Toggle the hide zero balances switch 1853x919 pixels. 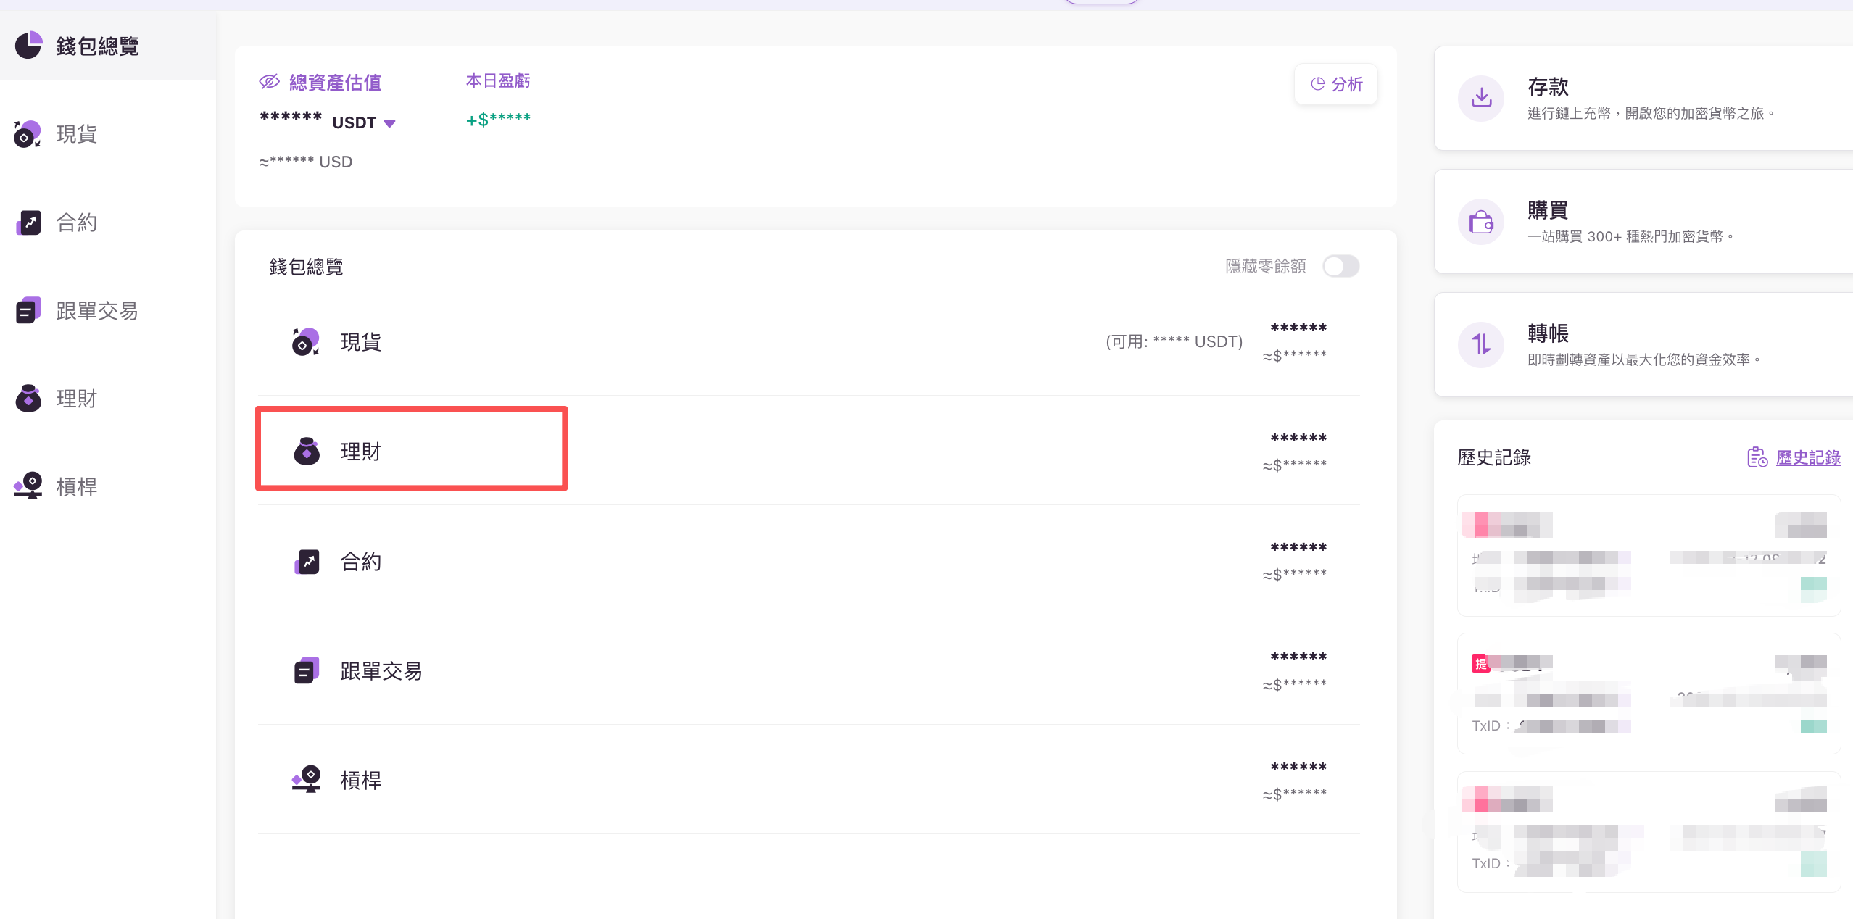[x=1340, y=266]
